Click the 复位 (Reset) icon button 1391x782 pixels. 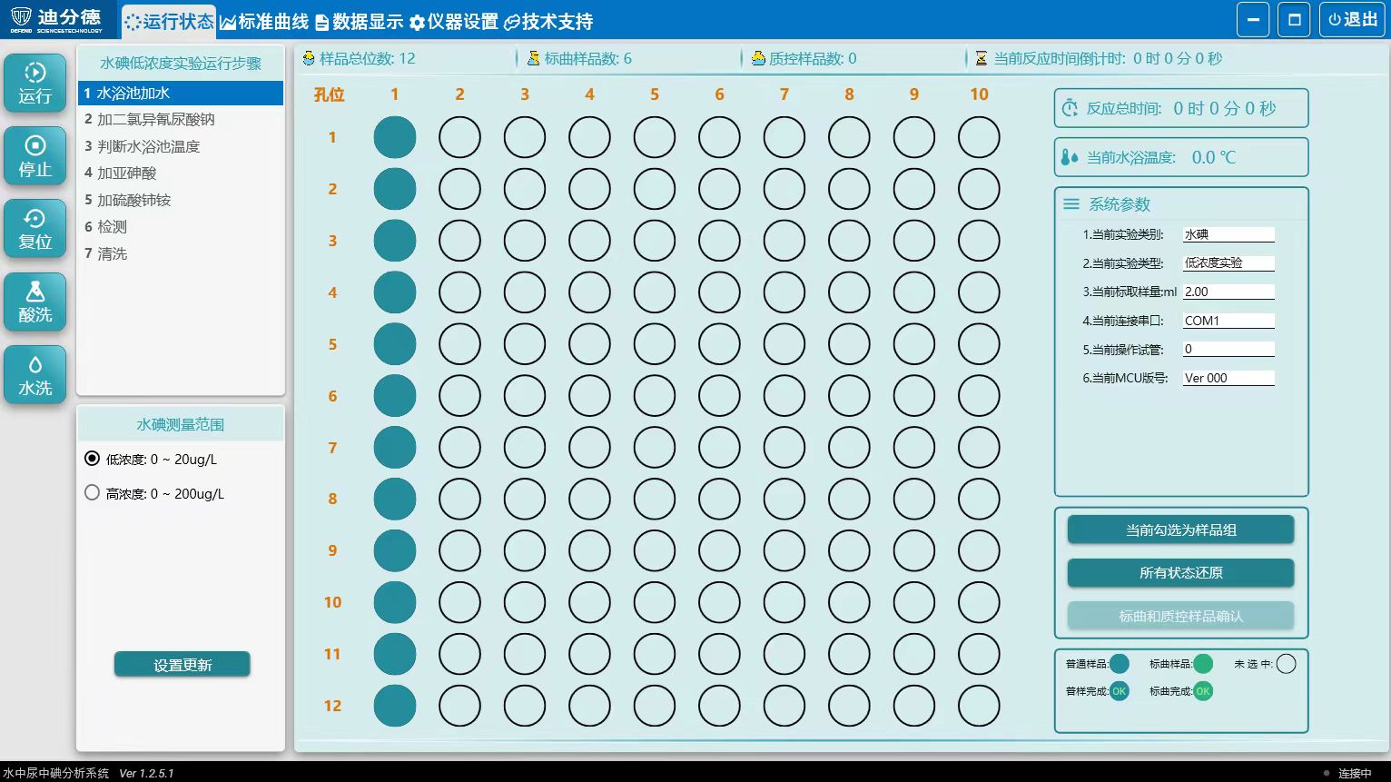[35, 229]
